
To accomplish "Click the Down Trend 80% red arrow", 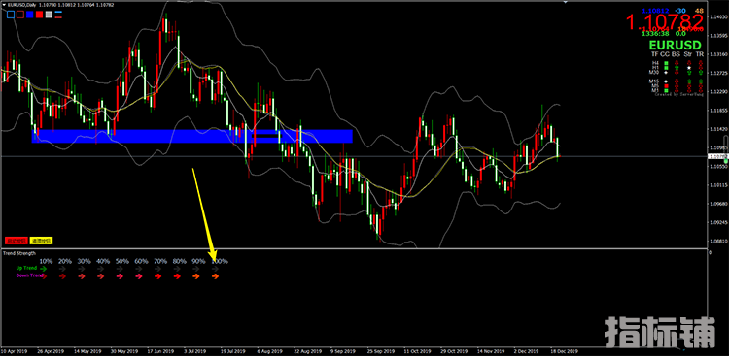I will coord(177,276).
